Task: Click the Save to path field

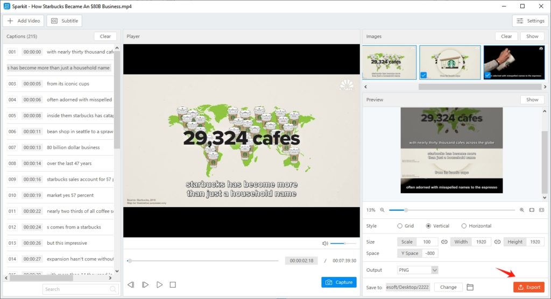Action: [x=408, y=287]
